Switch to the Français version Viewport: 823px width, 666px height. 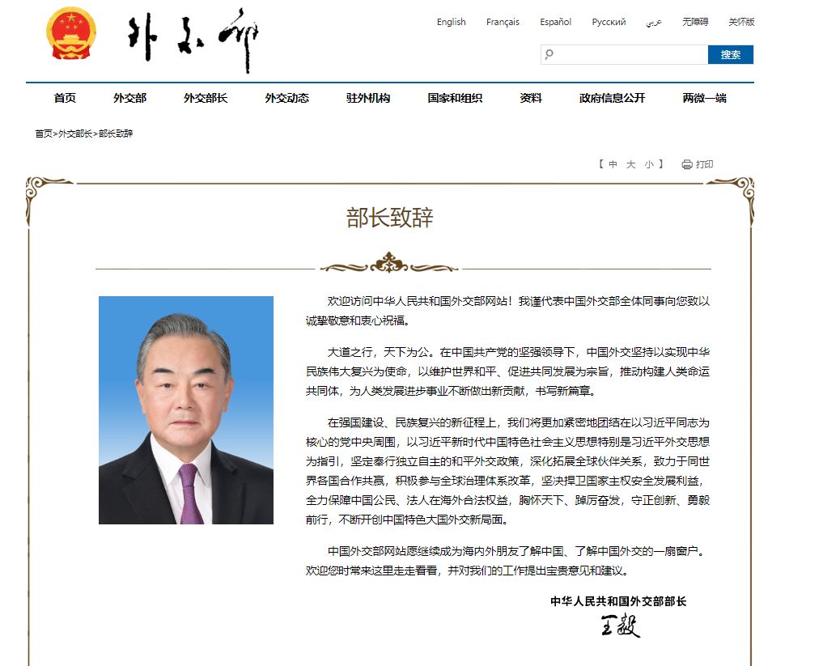(503, 22)
